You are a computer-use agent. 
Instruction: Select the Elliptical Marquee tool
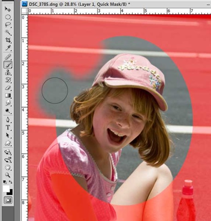point(8,17)
